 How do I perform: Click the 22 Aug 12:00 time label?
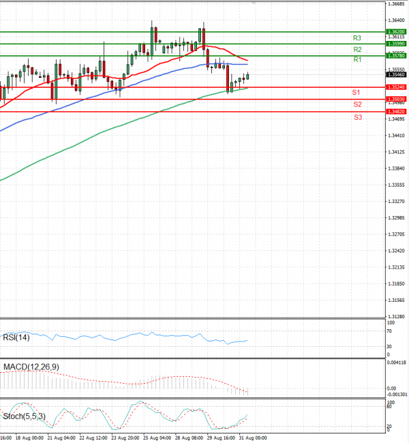click(x=93, y=438)
